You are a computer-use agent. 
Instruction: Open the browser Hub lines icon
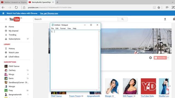[x=167, y=7]
